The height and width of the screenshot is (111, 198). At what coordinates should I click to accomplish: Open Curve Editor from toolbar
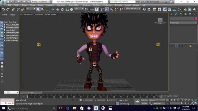(169, 9)
